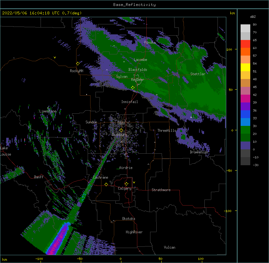Image resolution: width=269 pixels, height=263 pixels.
Task: Click the Sundre town label
Action: (91, 122)
